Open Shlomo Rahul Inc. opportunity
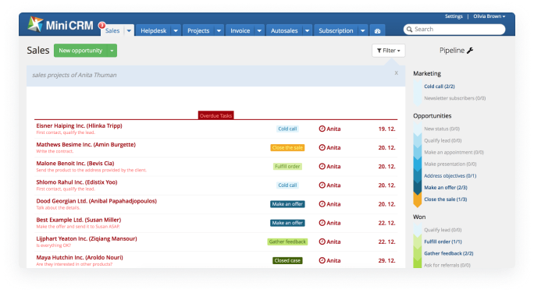 pos(77,182)
